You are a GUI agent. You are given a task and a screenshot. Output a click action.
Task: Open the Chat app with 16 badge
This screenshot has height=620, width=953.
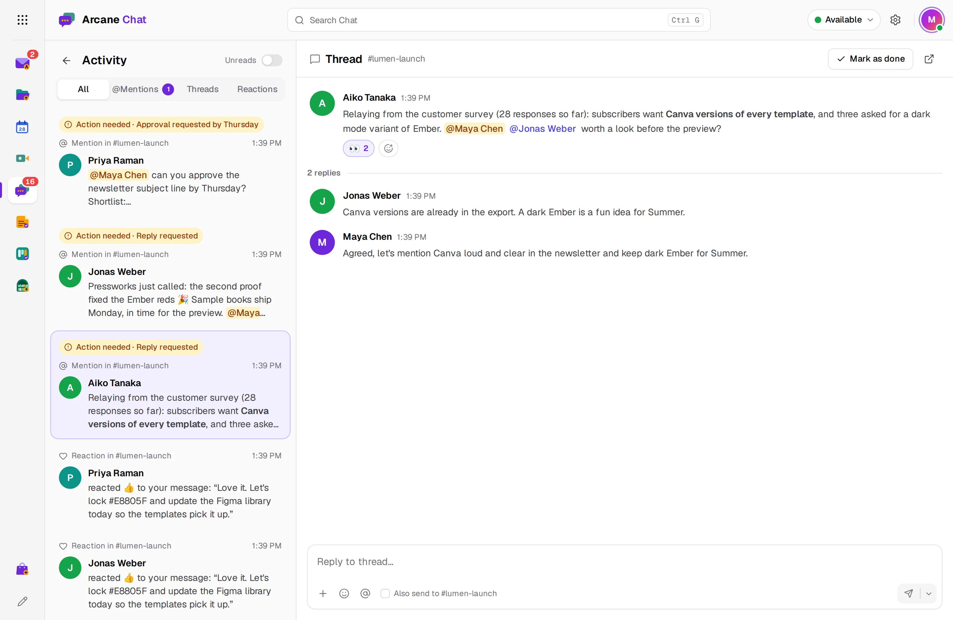(x=23, y=190)
